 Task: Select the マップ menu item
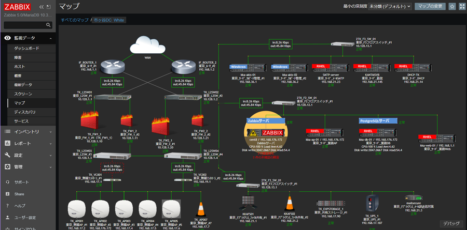point(31,103)
